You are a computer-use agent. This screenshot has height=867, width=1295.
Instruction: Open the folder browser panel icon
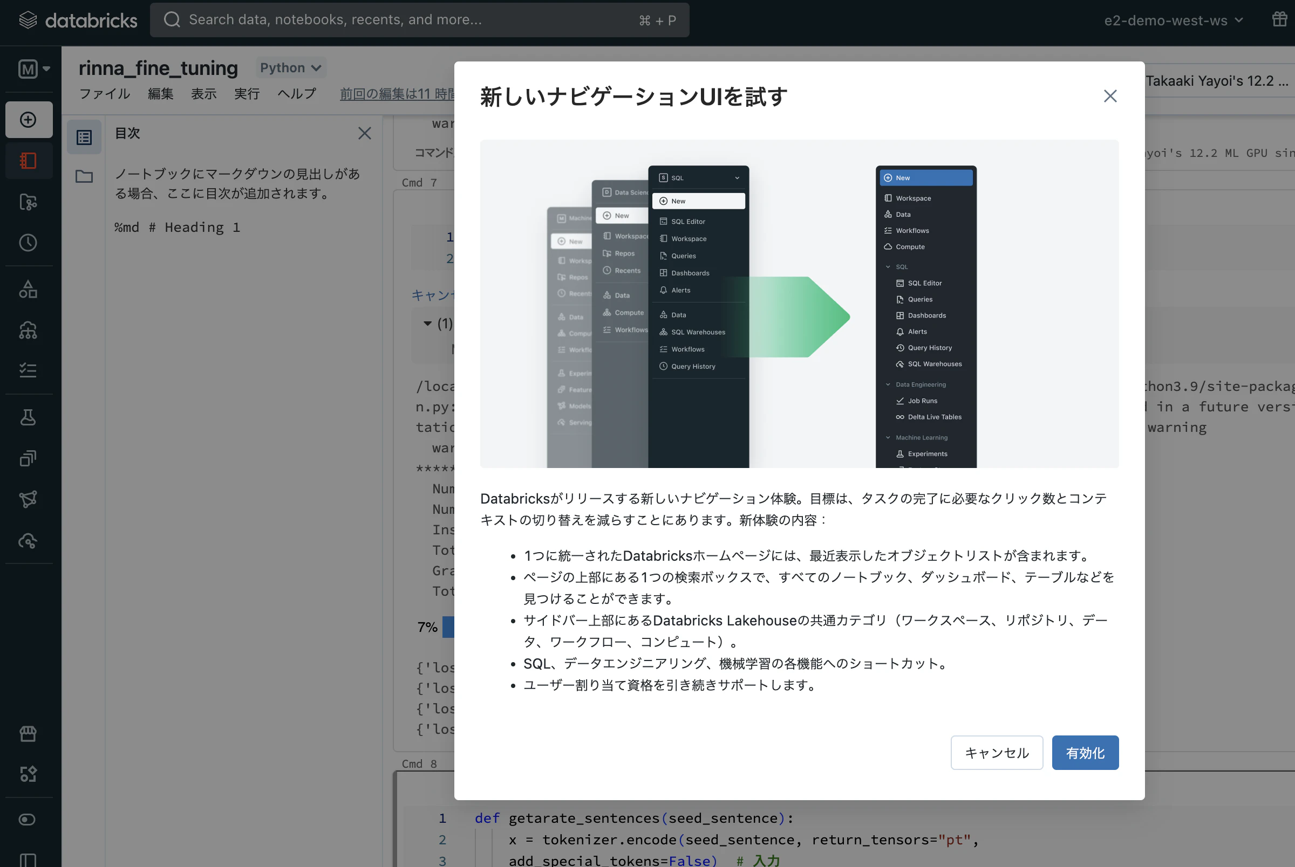[x=84, y=176]
